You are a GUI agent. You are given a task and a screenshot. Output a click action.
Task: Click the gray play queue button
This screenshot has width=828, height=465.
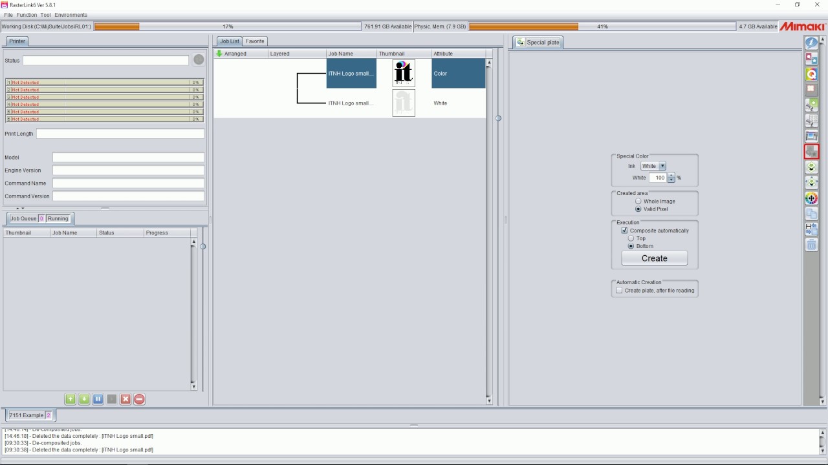[x=112, y=399]
